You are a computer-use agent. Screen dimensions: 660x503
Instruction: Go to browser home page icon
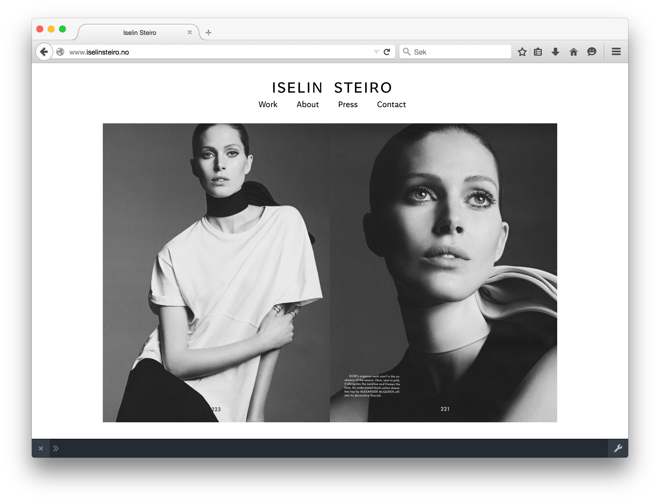pos(574,52)
